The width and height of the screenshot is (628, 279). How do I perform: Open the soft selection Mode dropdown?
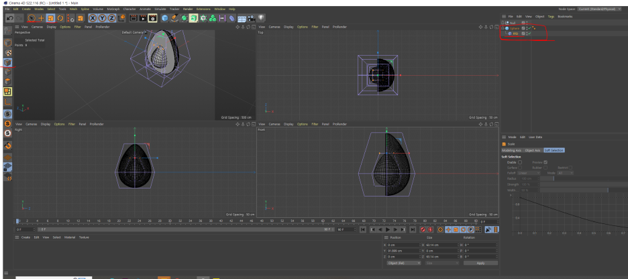click(566, 173)
